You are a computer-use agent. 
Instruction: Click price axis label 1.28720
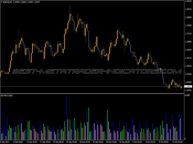tap(188, 9)
